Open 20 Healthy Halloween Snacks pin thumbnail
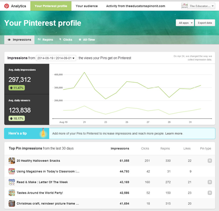219x211 pixels. [x=12, y=161]
